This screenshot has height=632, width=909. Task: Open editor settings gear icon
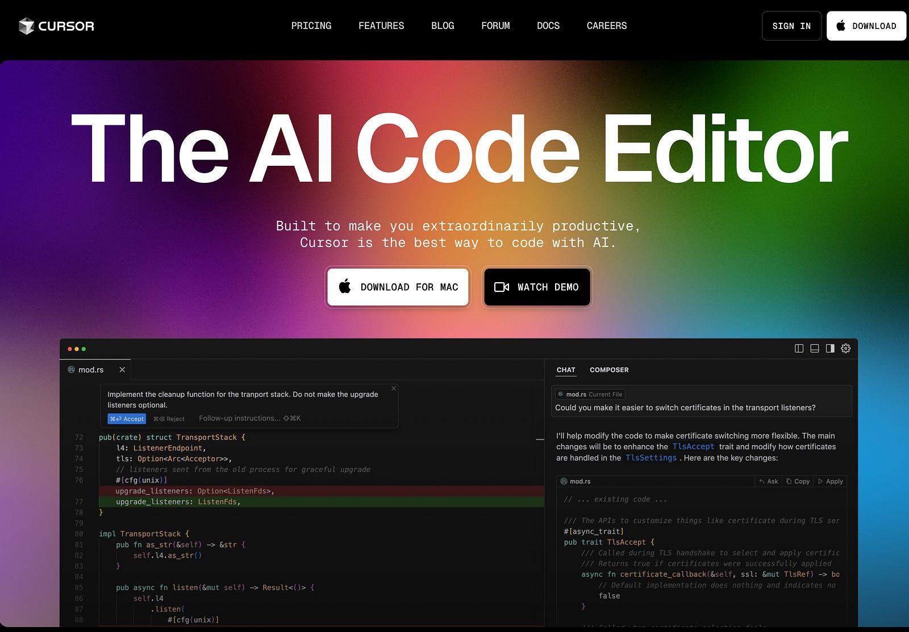coord(846,349)
